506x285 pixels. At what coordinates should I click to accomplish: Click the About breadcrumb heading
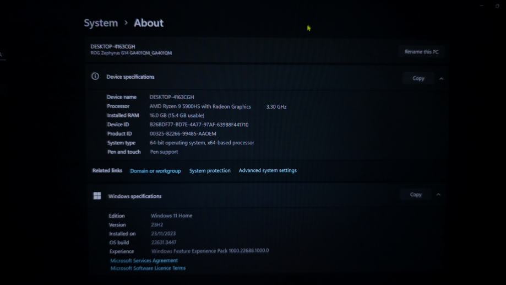149,23
